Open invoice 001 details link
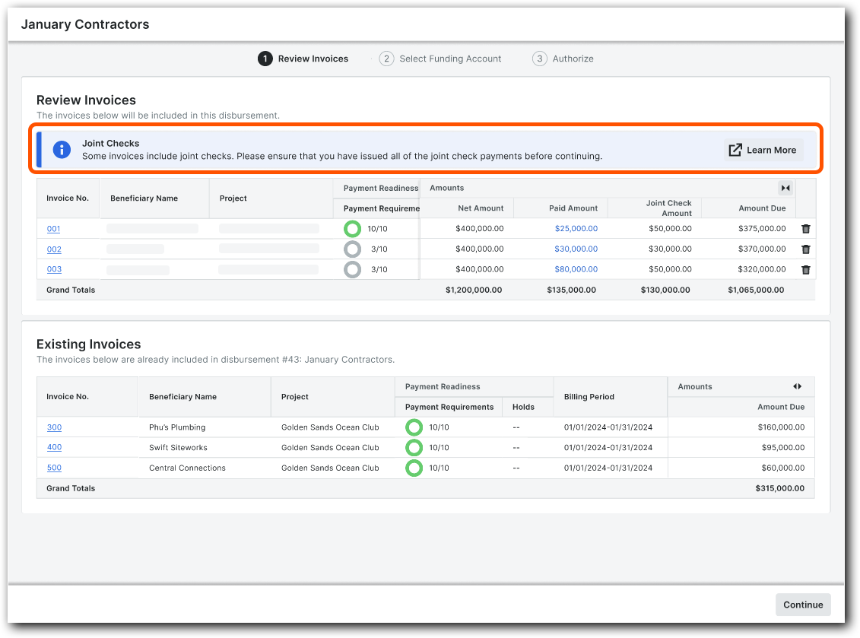The image size is (860, 638). click(52, 228)
